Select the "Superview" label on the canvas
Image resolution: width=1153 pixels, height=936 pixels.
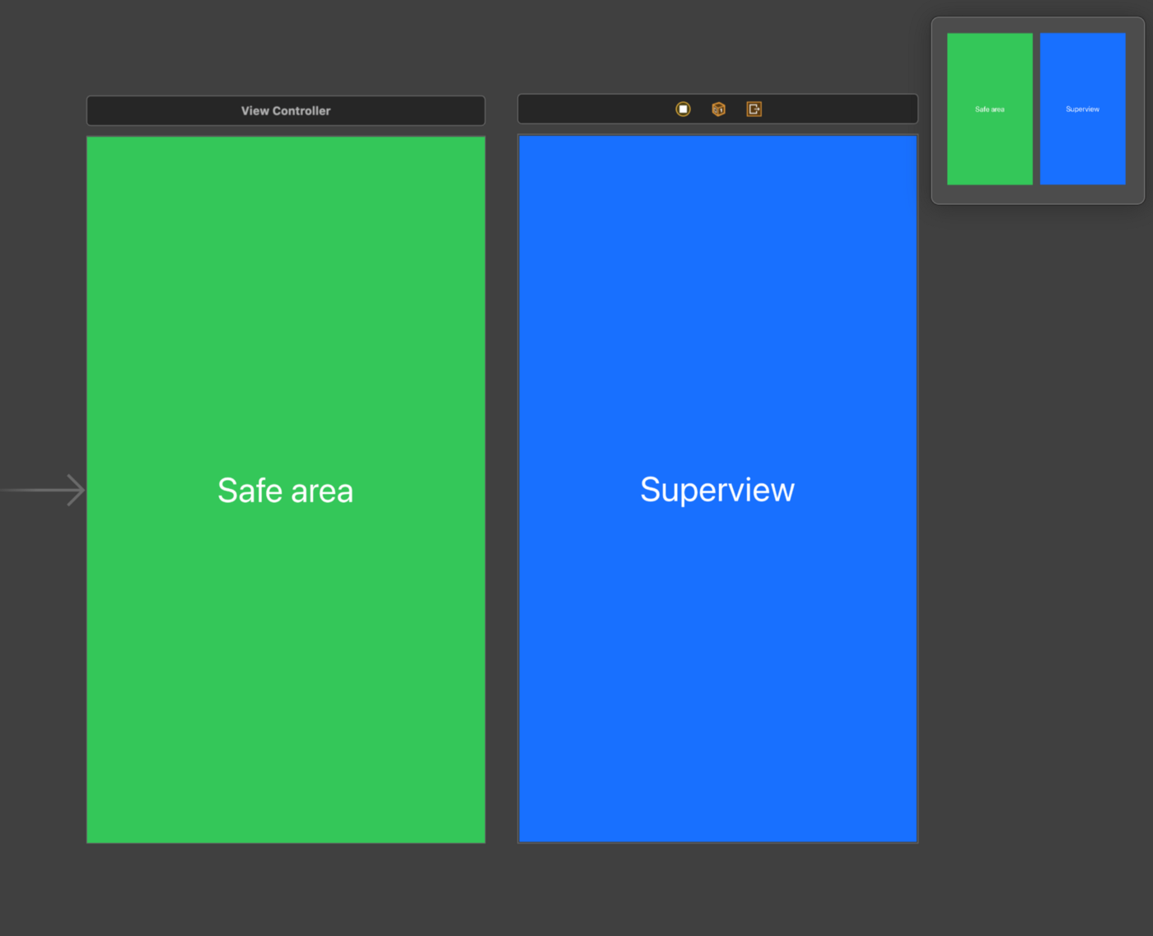717,490
